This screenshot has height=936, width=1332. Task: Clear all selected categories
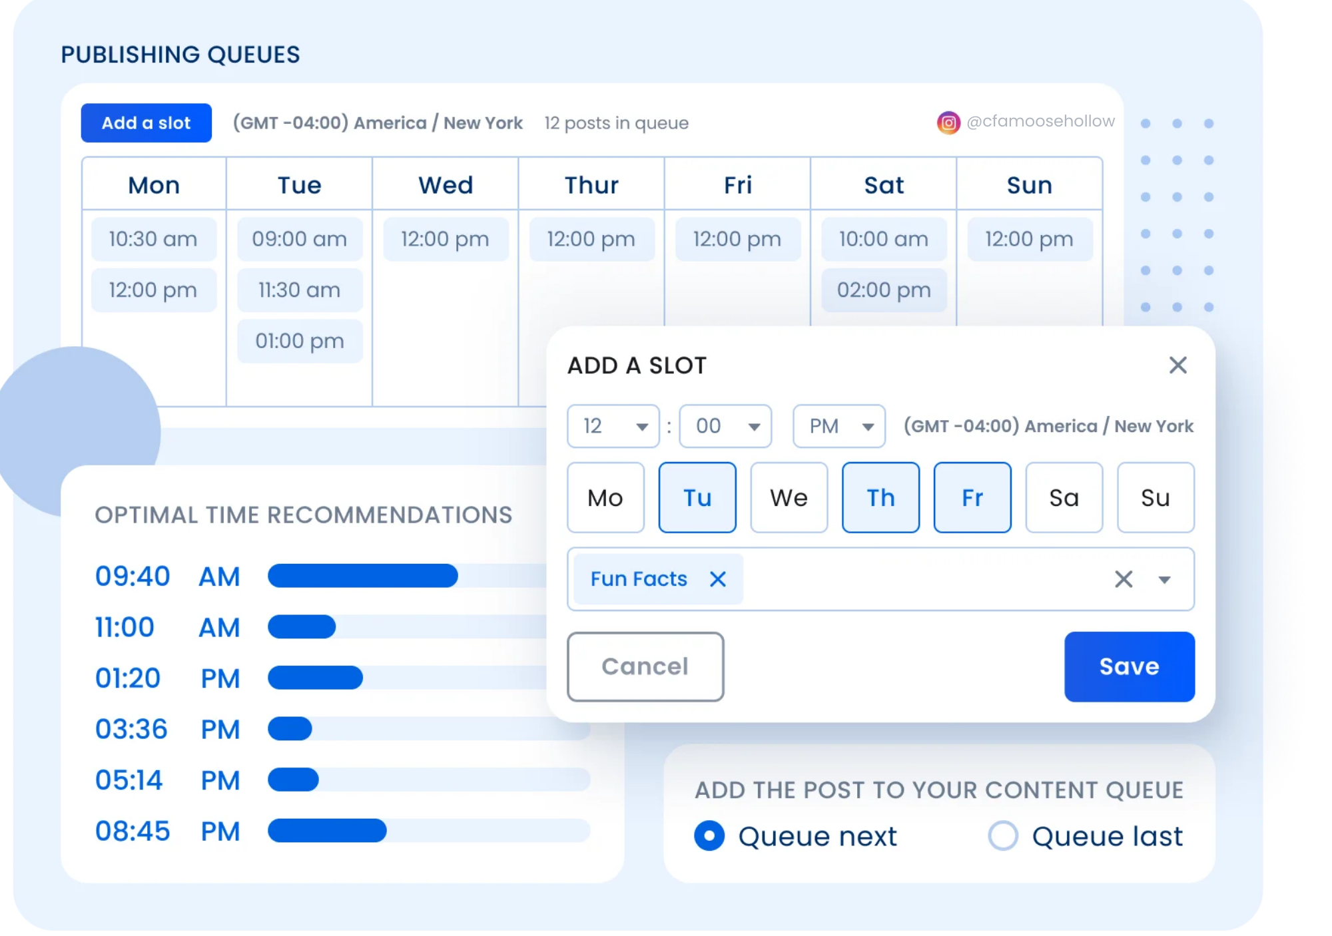1124,579
